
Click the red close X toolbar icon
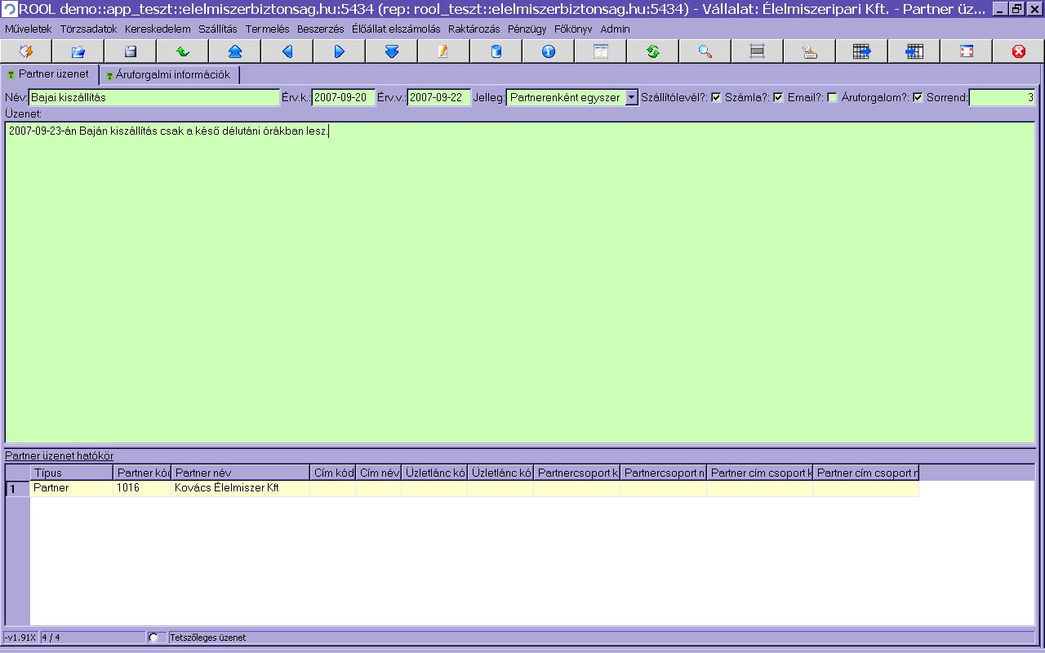click(1019, 51)
